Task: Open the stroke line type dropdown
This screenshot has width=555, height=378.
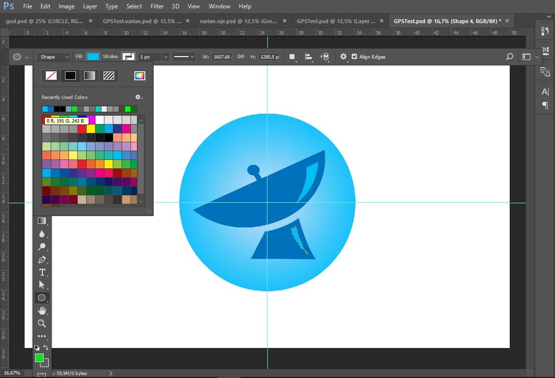Action: (x=184, y=57)
